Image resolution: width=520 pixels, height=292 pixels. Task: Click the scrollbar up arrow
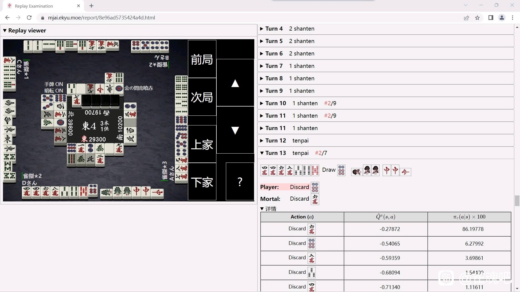(x=517, y=27)
